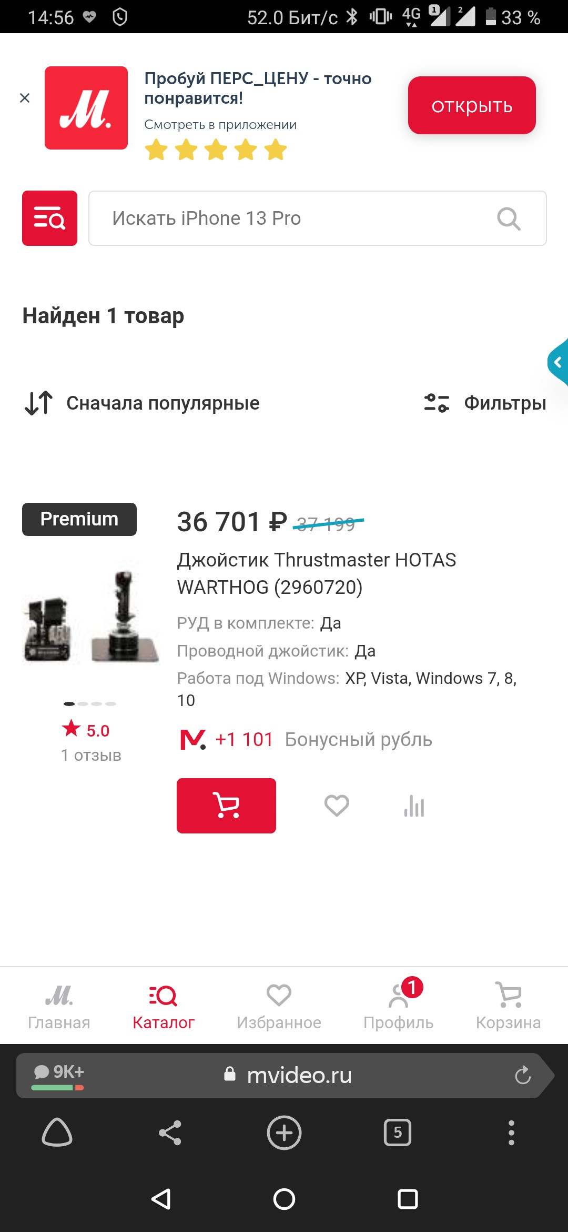Tap the открыть app button
This screenshot has width=568, height=1232.
coord(472,105)
